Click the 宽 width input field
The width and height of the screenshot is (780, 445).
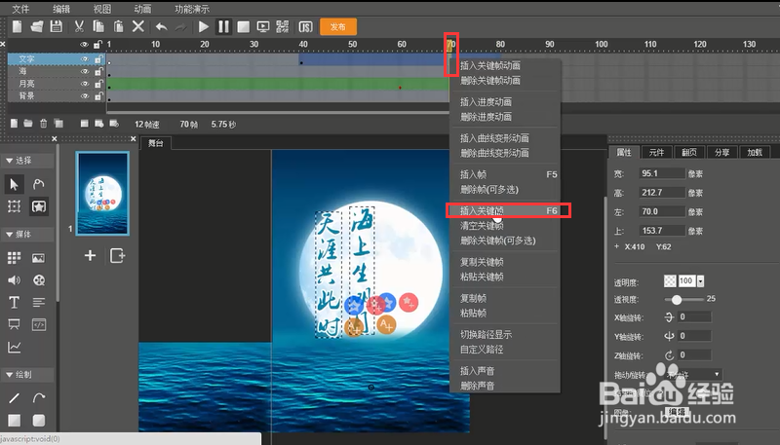[x=662, y=173]
